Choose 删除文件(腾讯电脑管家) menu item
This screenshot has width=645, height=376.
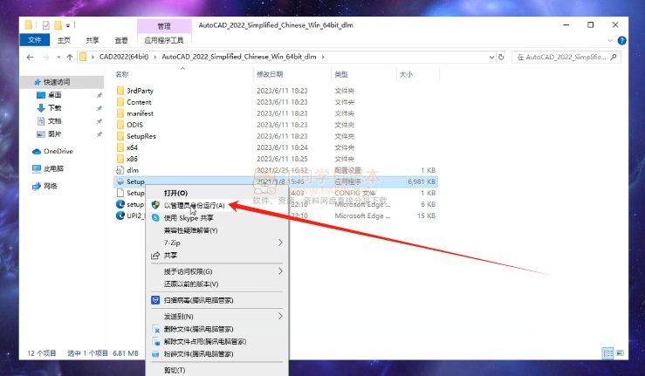199,329
